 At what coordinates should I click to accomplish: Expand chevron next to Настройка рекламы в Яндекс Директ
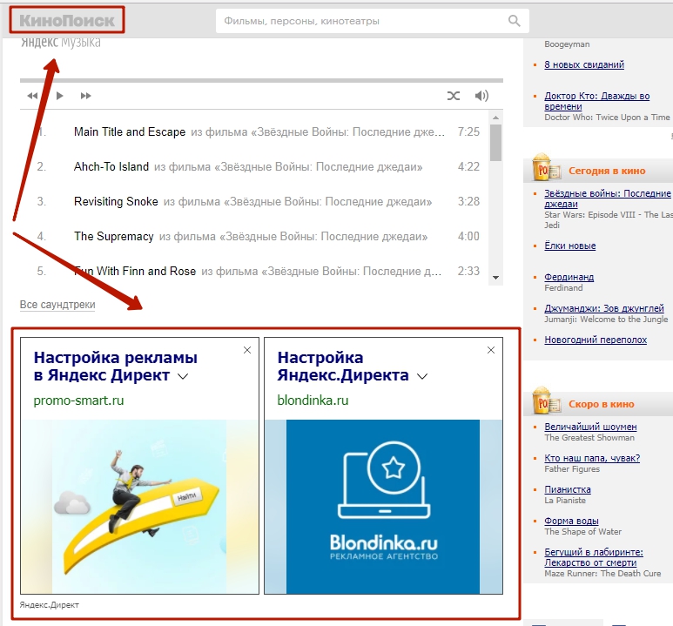click(183, 376)
